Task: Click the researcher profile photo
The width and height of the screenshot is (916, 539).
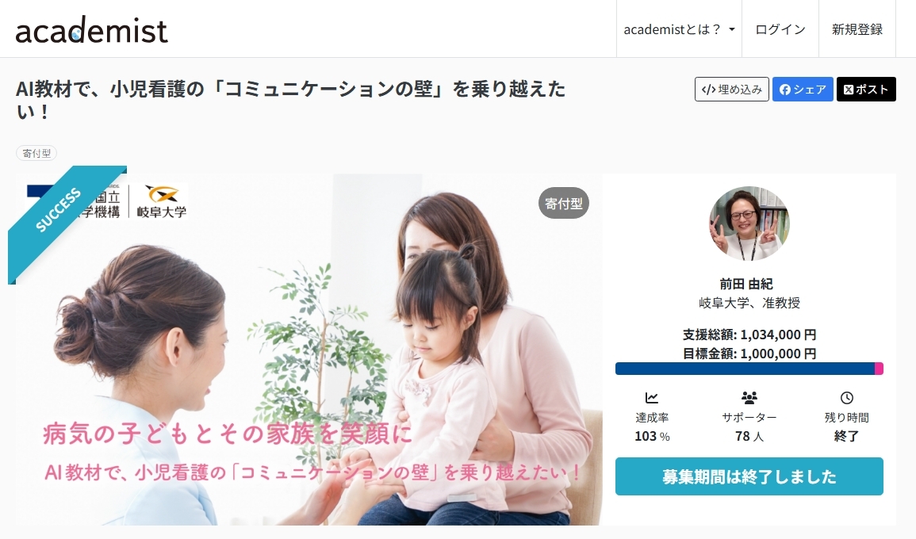Action: point(749,223)
